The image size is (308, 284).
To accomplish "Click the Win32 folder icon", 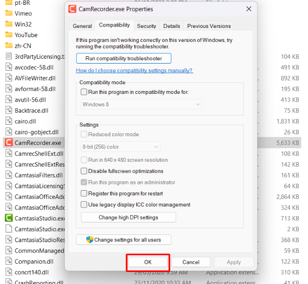I will point(9,24).
